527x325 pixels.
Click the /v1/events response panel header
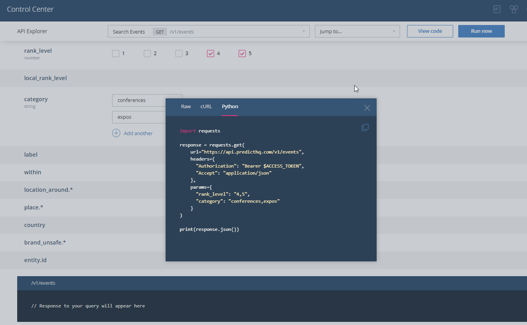click(272, 283)
